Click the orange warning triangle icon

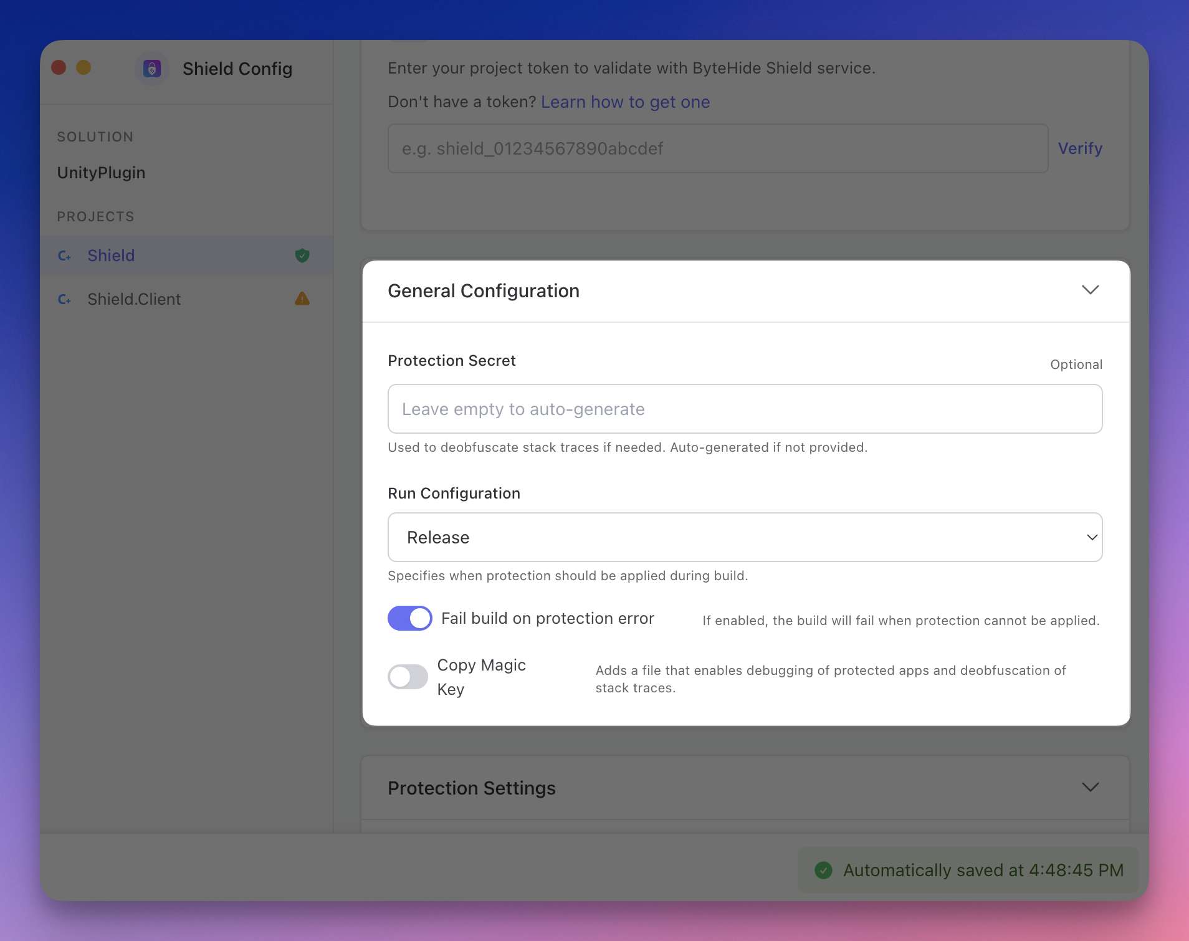click(302, 299)
